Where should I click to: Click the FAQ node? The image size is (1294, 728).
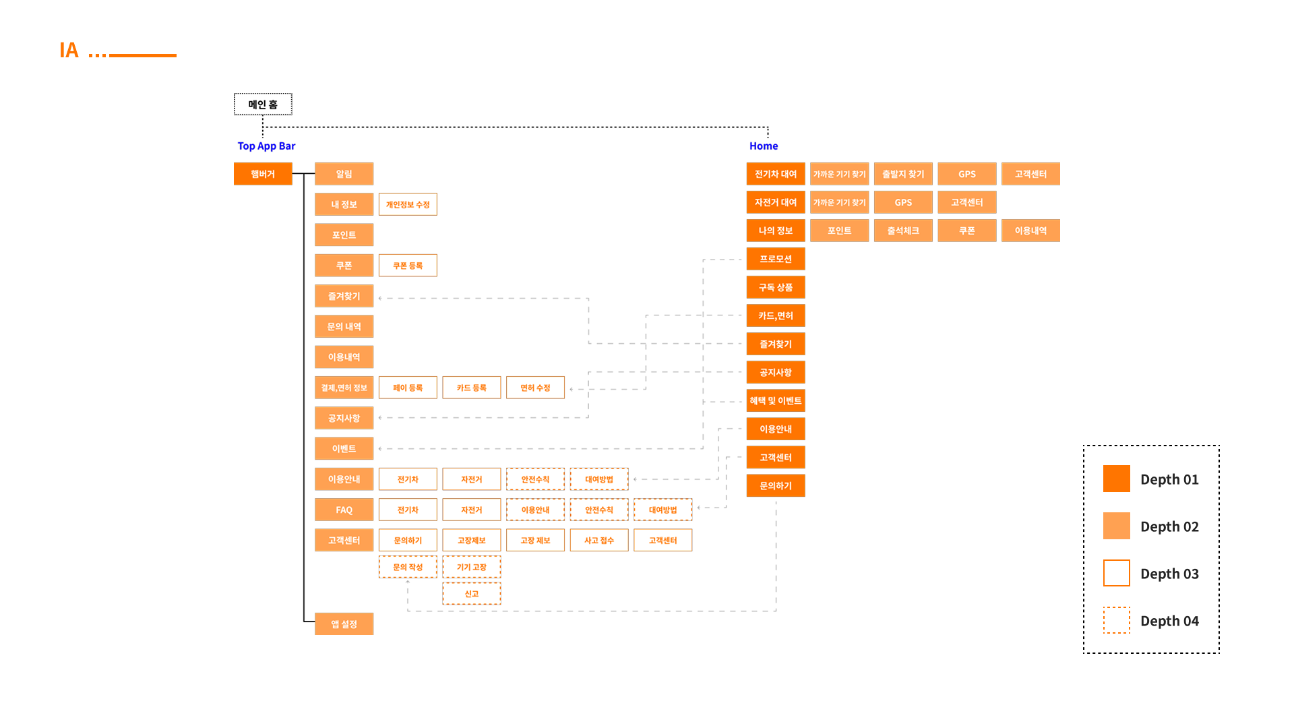coord(344,510)
